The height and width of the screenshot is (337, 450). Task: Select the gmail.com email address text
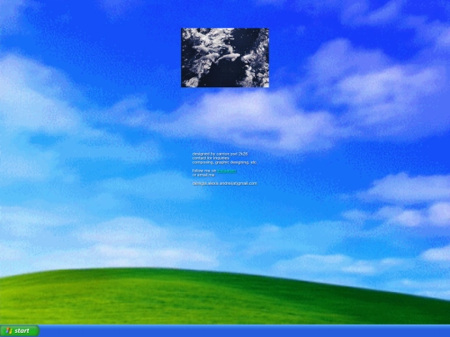(224, 183)
